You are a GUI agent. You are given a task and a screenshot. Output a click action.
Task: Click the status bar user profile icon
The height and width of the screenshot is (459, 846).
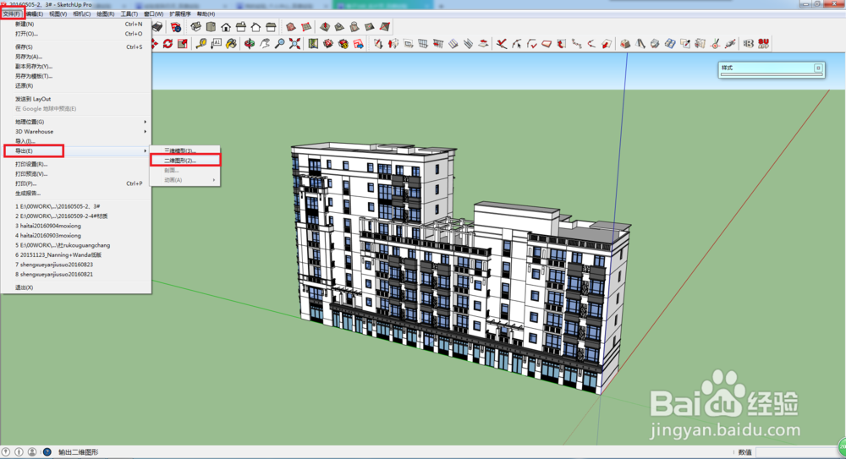pyautogui.click(x=32, y=452)
